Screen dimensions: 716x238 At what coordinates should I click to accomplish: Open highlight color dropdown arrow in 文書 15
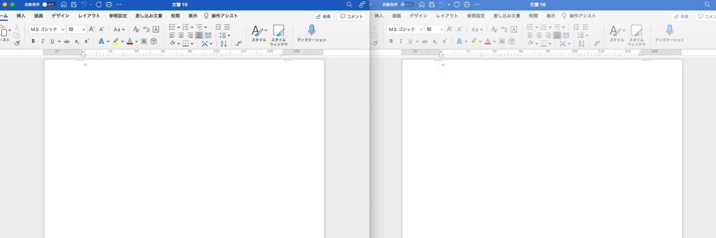(x=122, y=42)
